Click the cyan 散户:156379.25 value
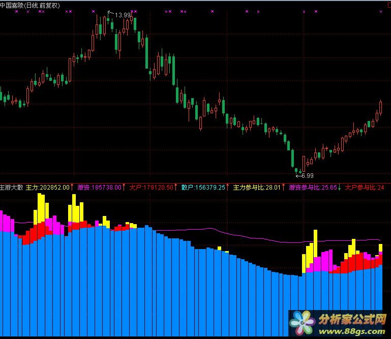Screen dimensions: 391x339 (203, 188)
